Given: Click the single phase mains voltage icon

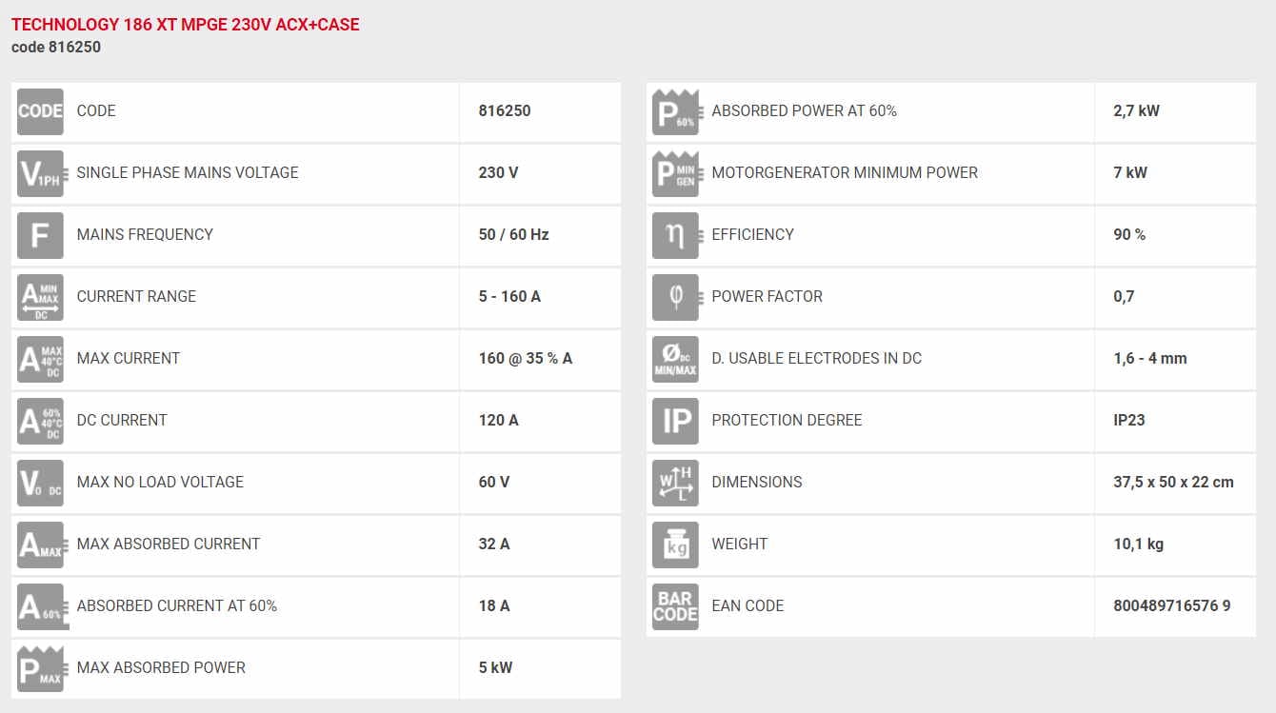Looking at the screenshot, I should 40,173.
